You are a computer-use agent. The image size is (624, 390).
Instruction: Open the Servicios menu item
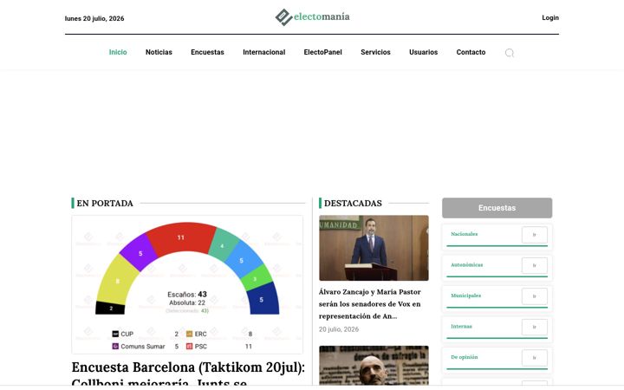click(x=375, y=52)
